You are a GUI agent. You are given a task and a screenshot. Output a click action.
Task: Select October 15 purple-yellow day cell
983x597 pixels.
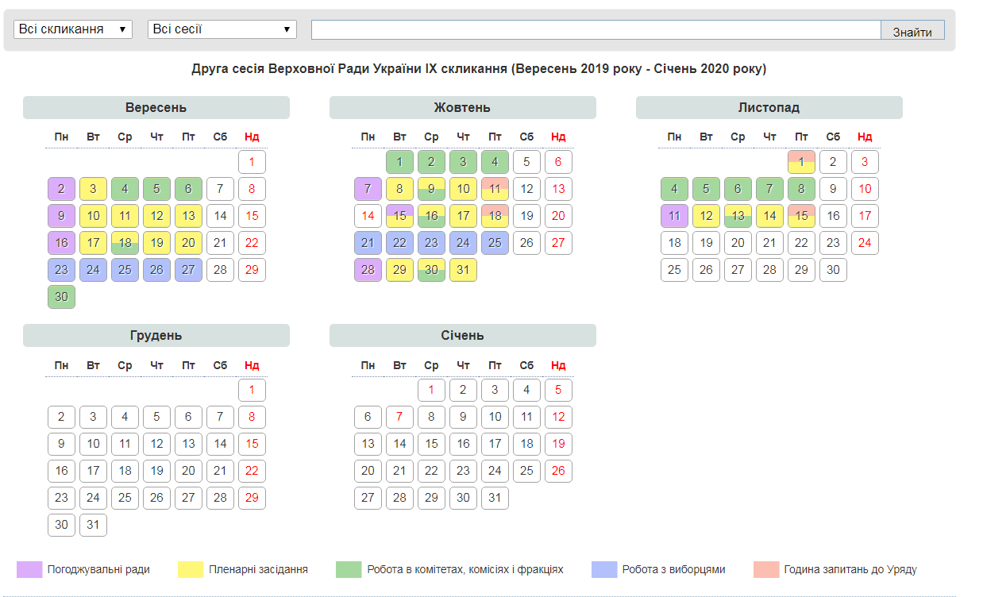pos(399,216)
